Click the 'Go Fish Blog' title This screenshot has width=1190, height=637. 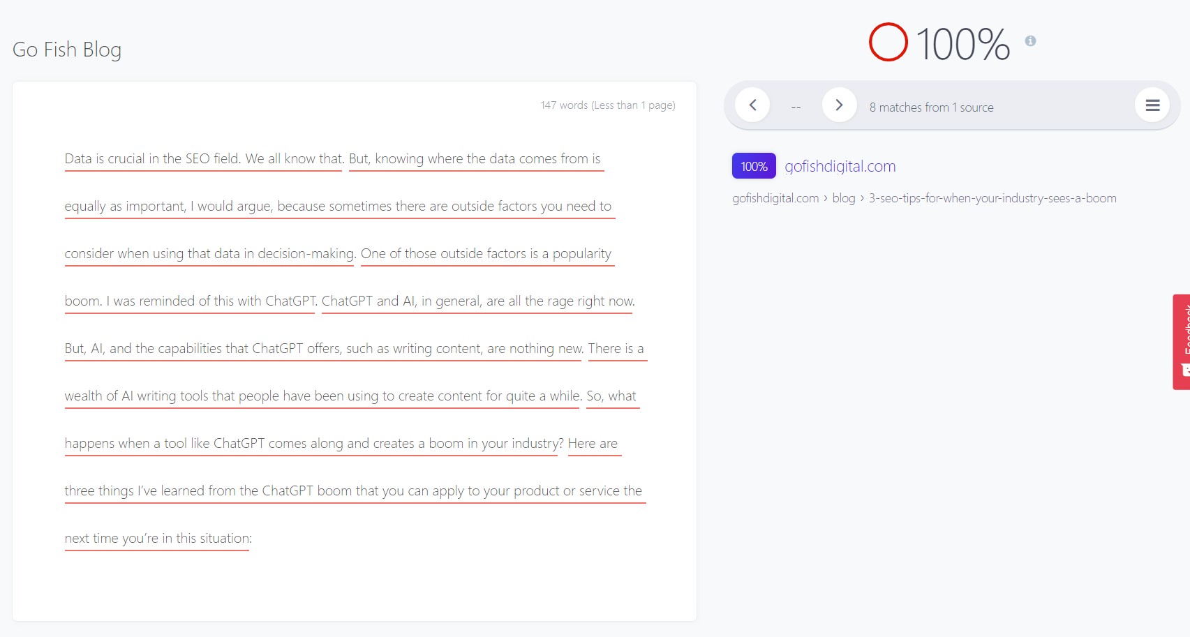67,50
